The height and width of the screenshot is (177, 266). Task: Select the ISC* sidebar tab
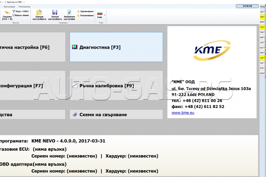tap(262, 63)
